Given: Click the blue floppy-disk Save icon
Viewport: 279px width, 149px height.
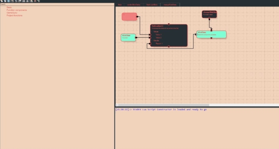Looking at the screenshot, I should 8,1.
